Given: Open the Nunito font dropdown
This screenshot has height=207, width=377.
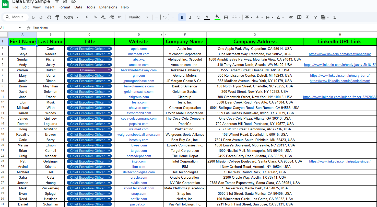Looking at the screenshot, I should pyautogui.click(x=139, y=17).
